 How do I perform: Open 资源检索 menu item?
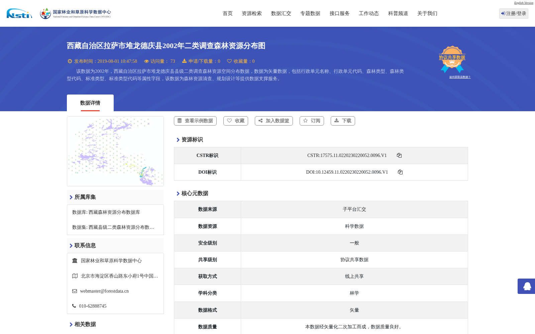(252, 13)
